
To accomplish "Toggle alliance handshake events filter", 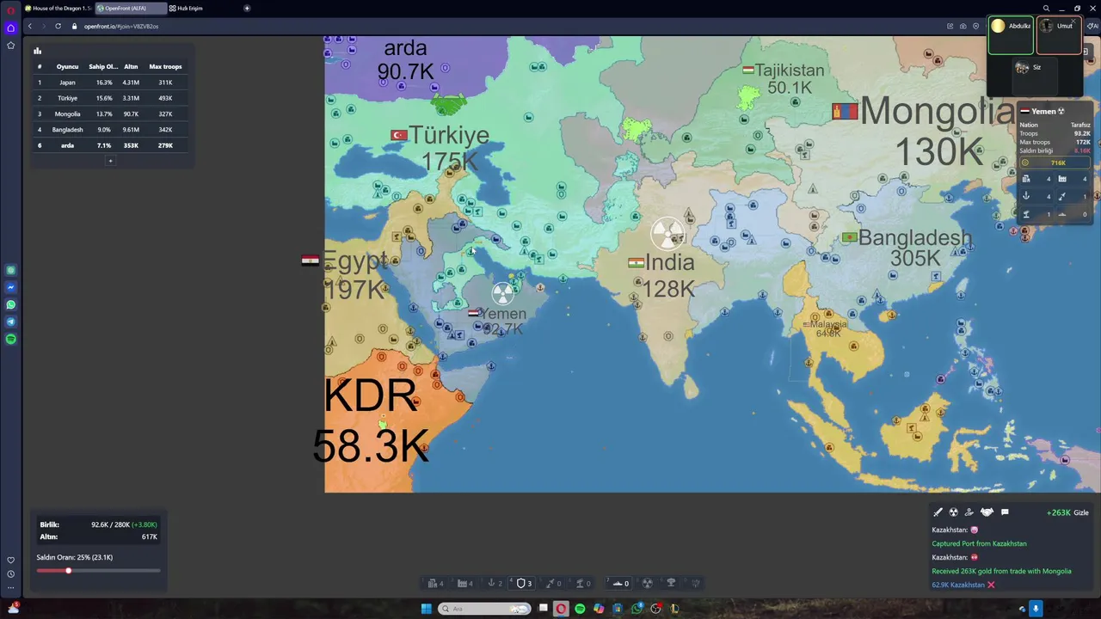I will [x=987, y=512].
